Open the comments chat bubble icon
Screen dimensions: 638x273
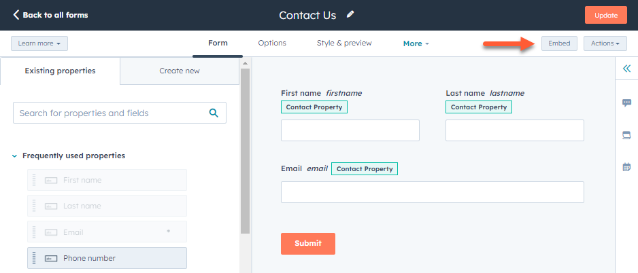click(626, 103)
